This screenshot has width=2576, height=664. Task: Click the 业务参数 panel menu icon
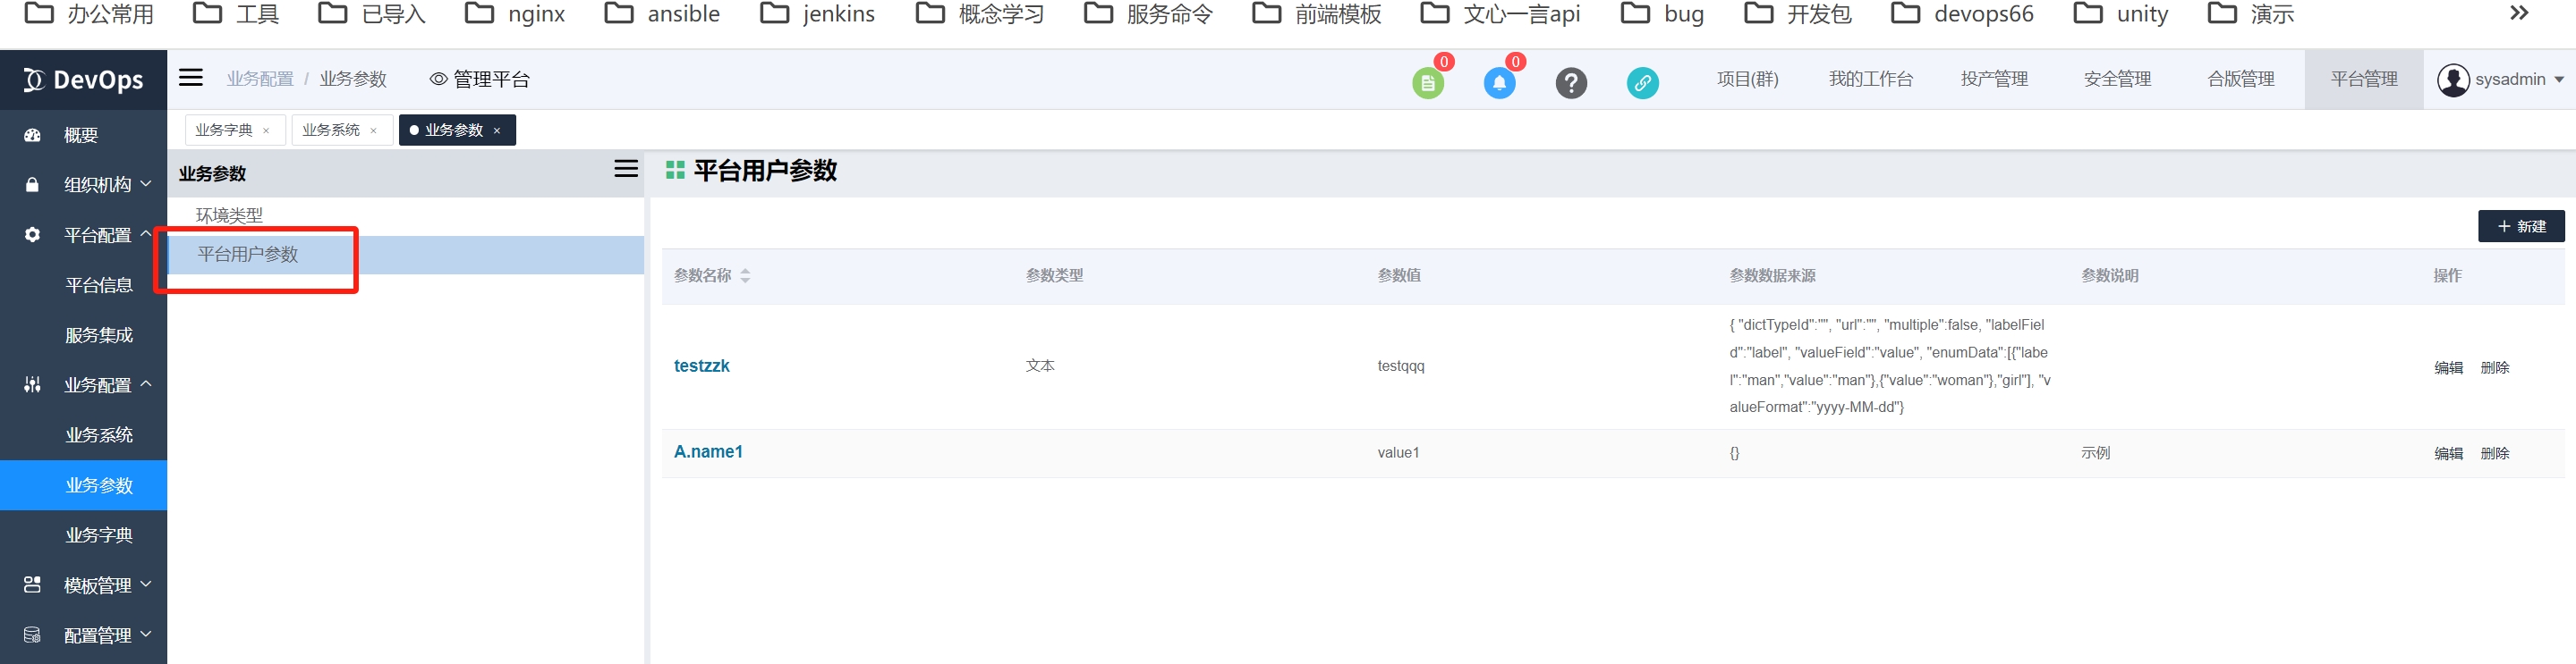click(x=626, y=169)
